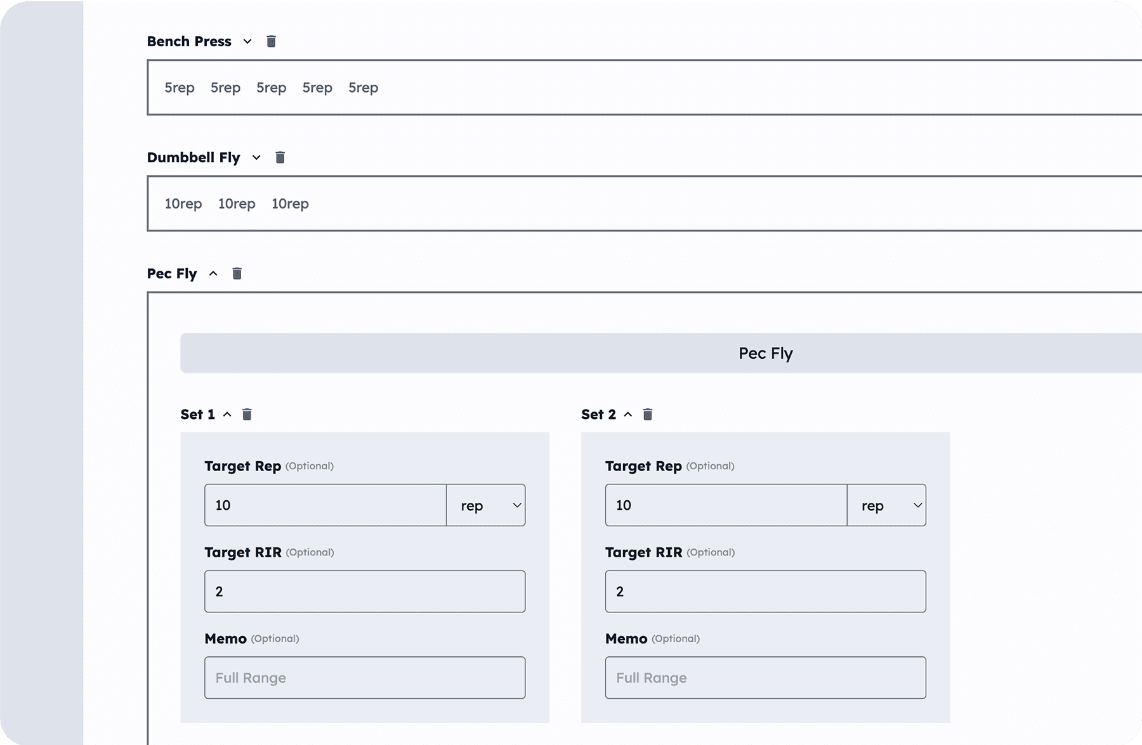The image size is (1142, 745).
Task: Focus the Set 1 Target RIR field
Action: 365,592
